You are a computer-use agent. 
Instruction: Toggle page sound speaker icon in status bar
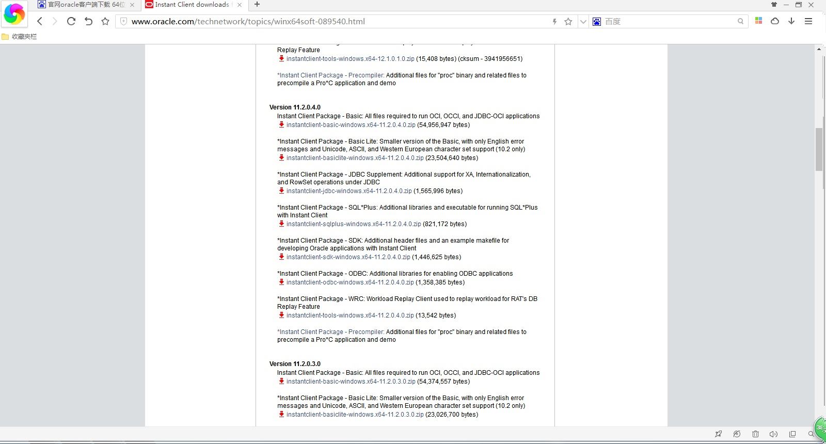click(x=773, y=434)
